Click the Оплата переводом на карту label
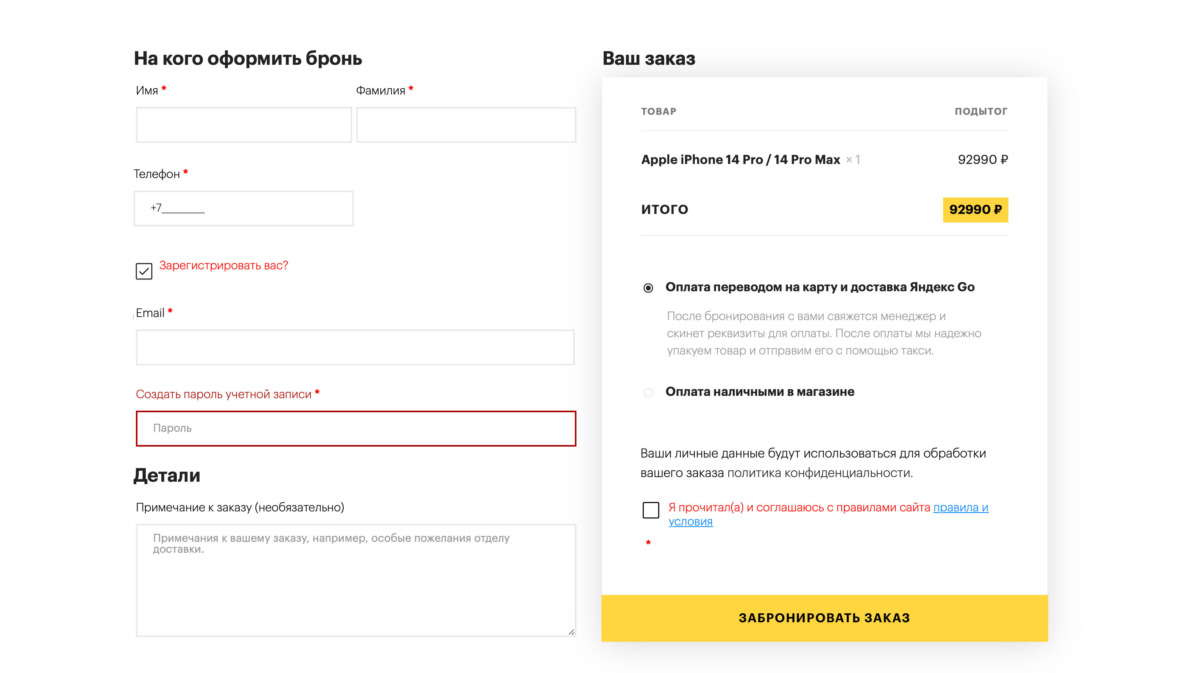1181x673 pixels. pos(820,287)
